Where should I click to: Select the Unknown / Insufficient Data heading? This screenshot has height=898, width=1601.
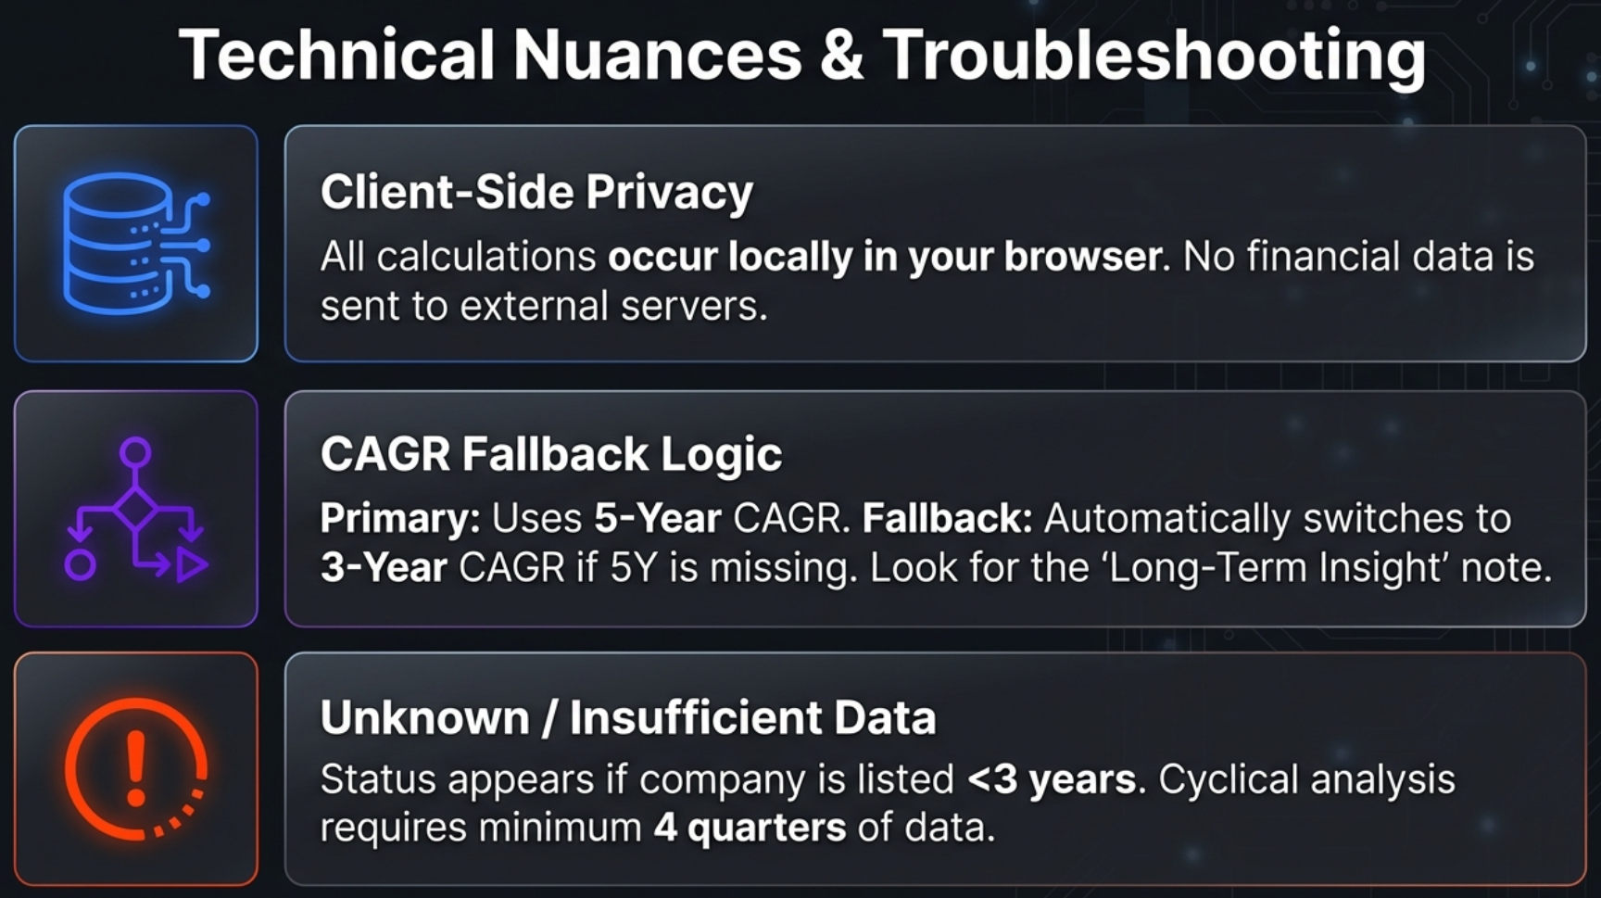point(628,717)
